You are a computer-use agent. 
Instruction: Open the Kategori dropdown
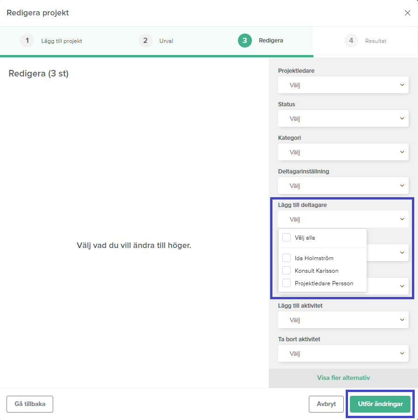click(x=343, y=152)
